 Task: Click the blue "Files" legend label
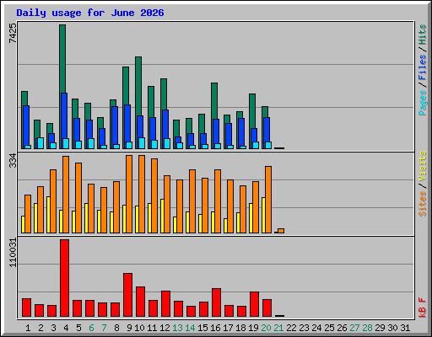[x=422, y=67]
